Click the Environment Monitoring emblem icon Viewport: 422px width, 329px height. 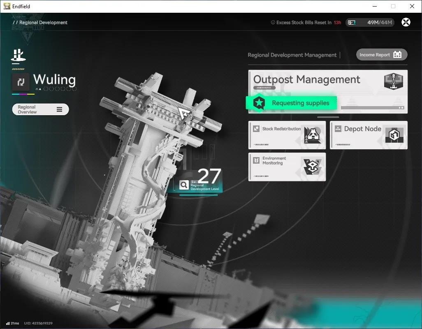313,167
